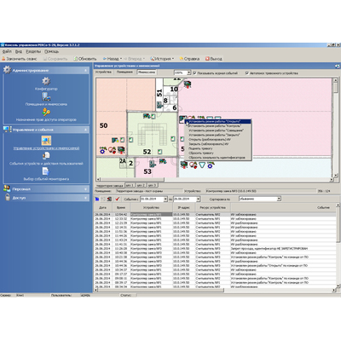
Task: Open the Вид menu
Action: pyautogui.click(x=19, y=51)
